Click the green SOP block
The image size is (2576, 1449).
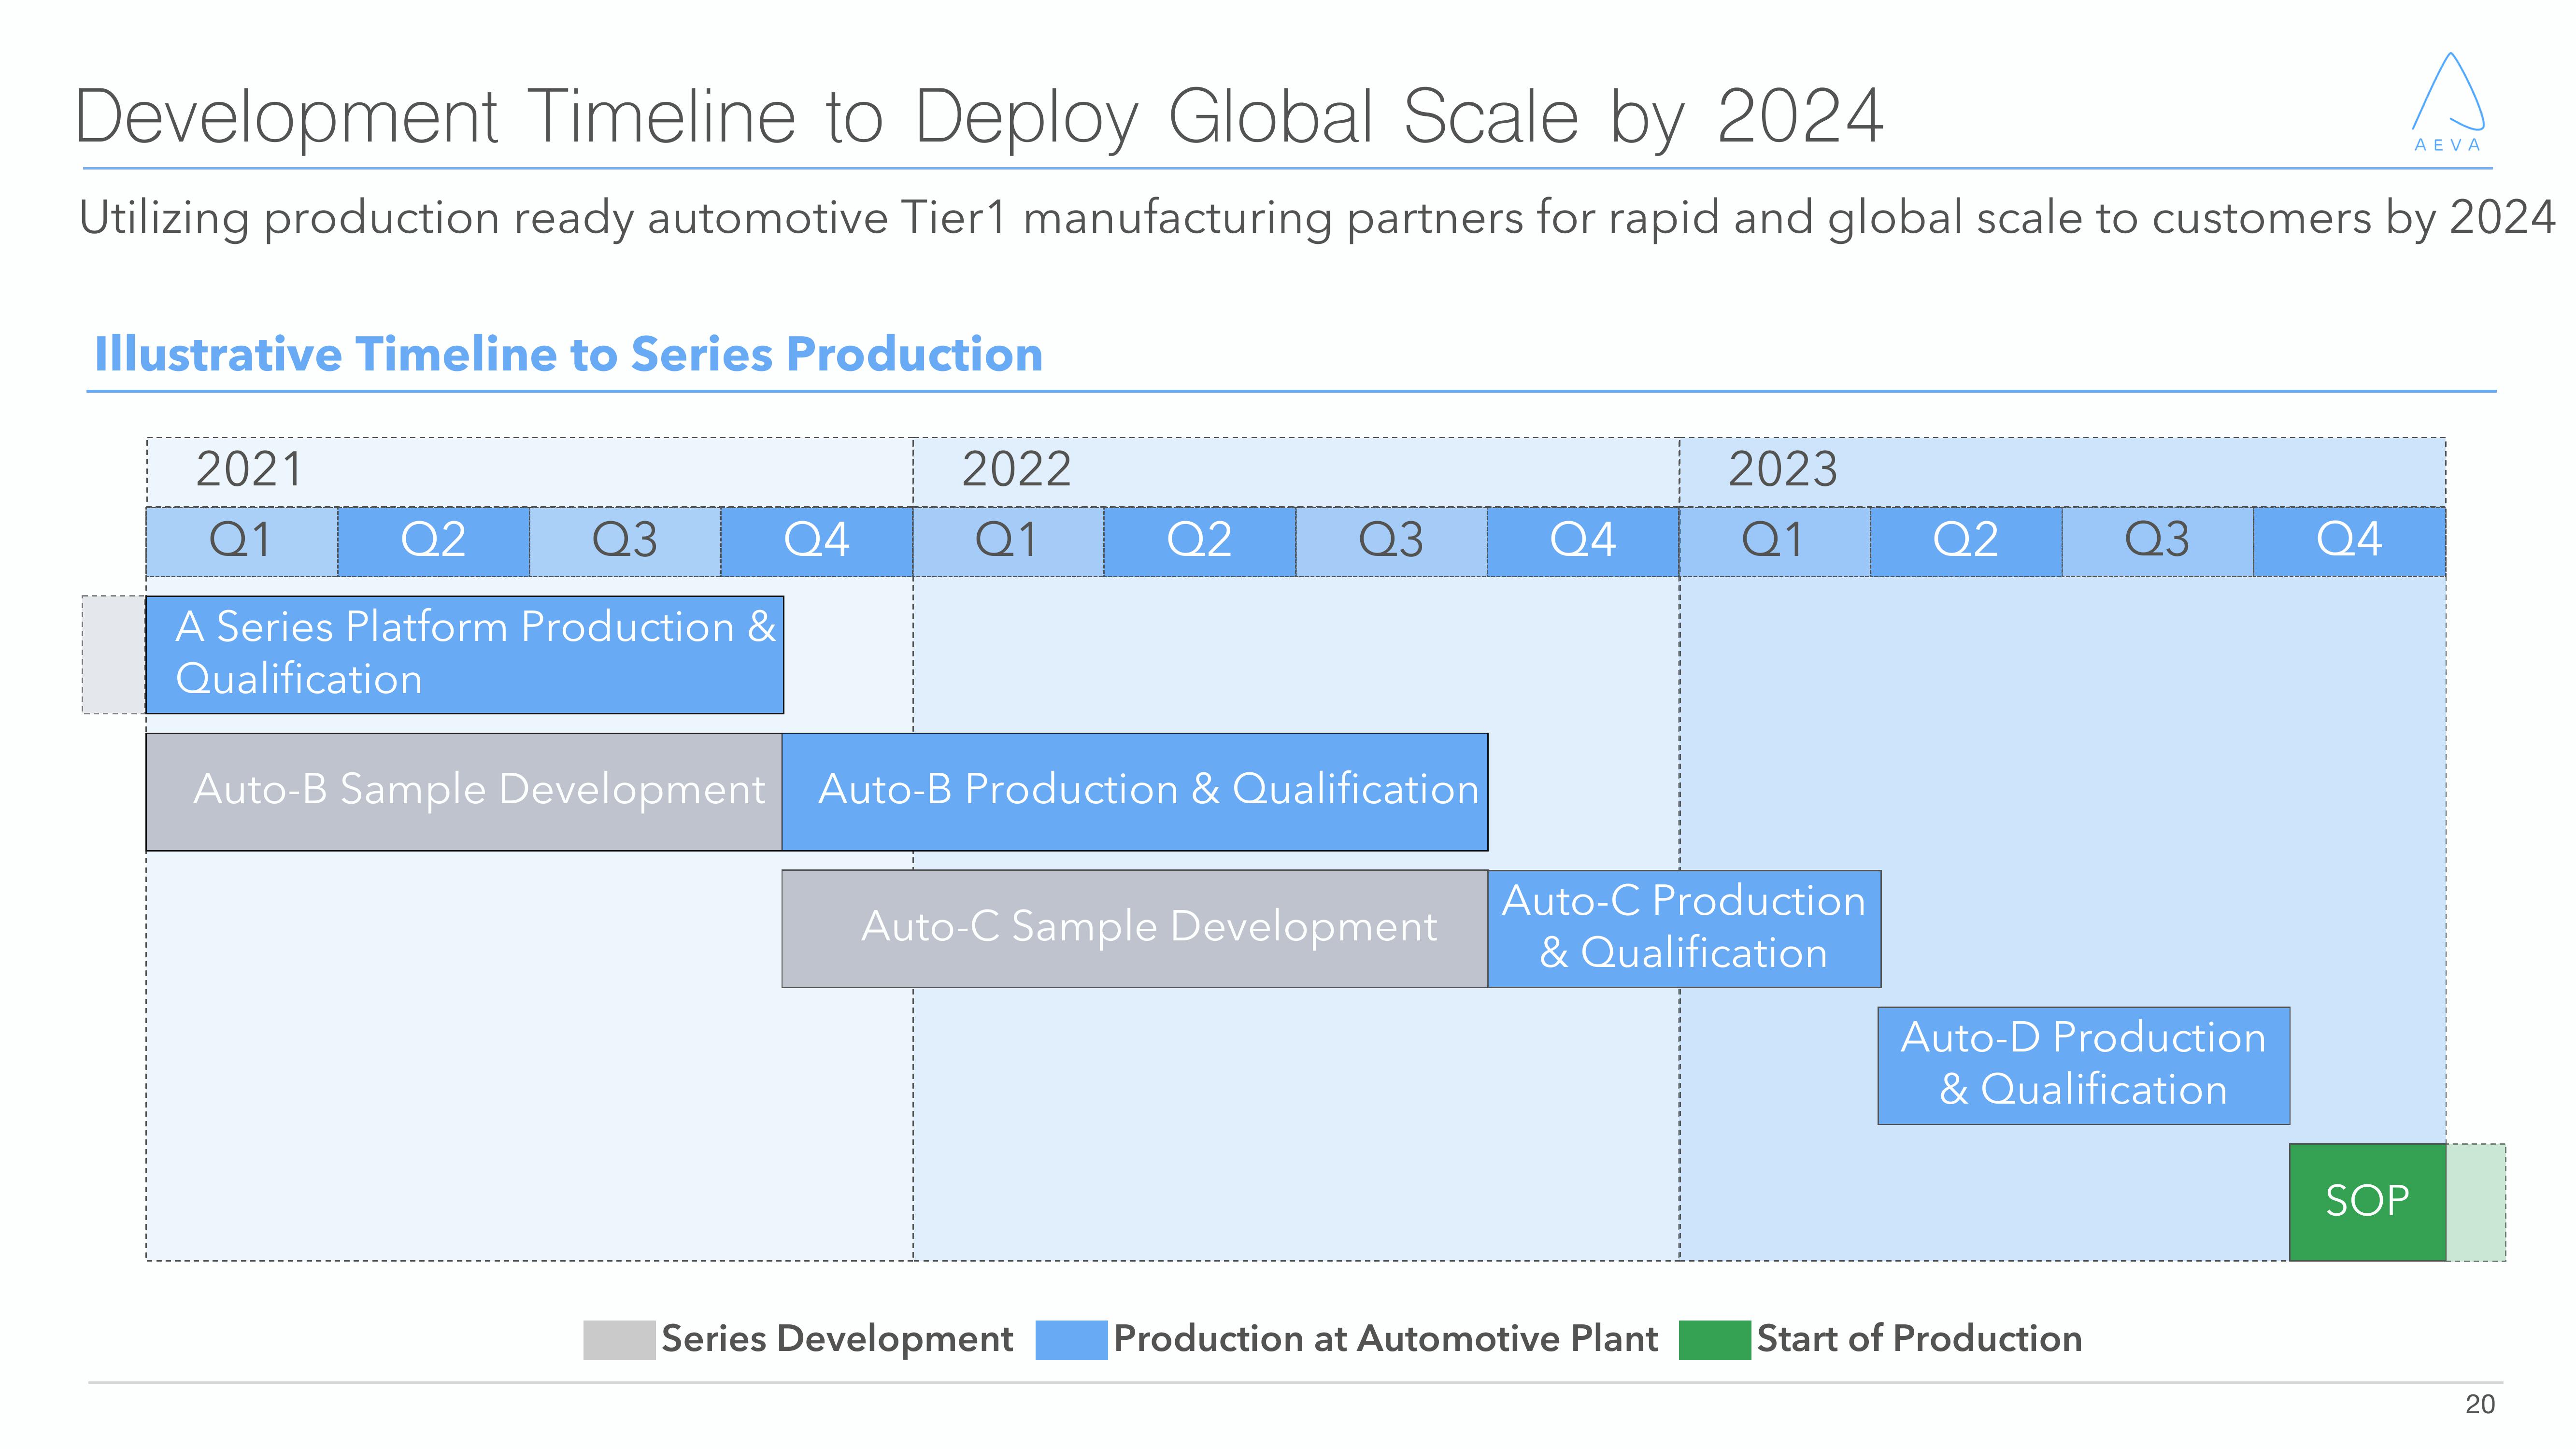[x=2368, y=1202]
